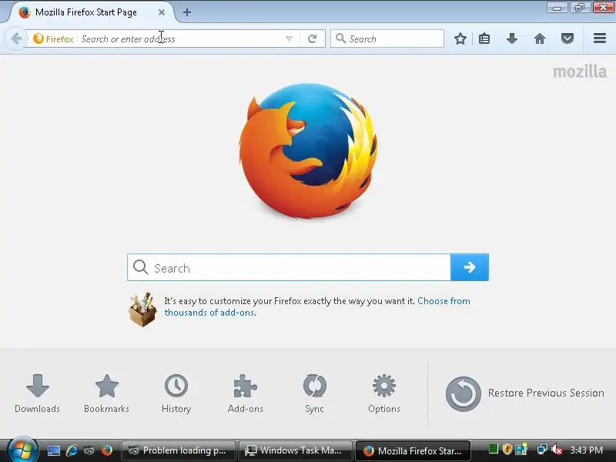
Task: Bookmark this page with the star icon
Action: (460, 38)
